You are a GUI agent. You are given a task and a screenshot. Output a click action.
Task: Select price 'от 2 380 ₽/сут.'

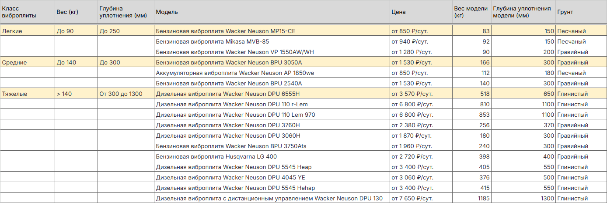tap(421, 125)
